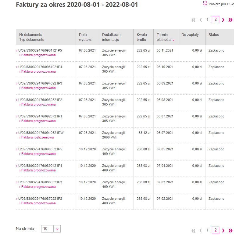This screenshot has width=243, height=244.
Task: Click the CSV file download icon
Action: coord(205,4)
